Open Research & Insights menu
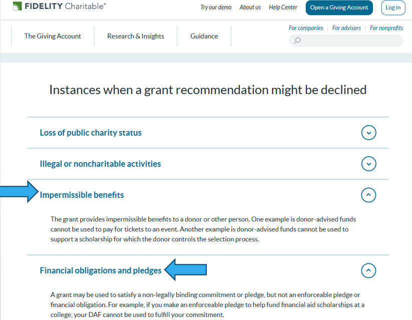Screen dimensions: 412x320 136,36
